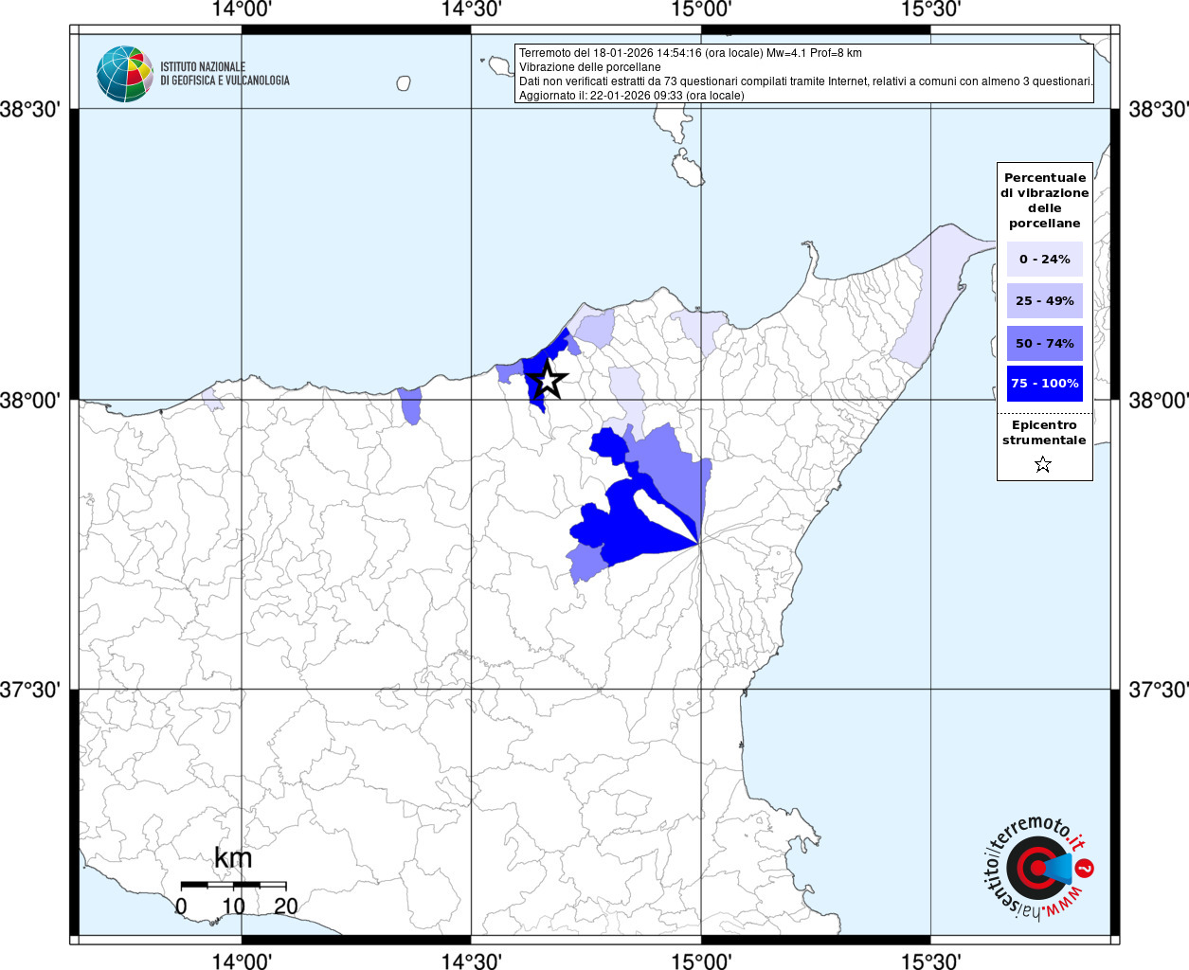
Task: Click the 37°30' label on the right axis
Action: click(x=1157, y=691)
